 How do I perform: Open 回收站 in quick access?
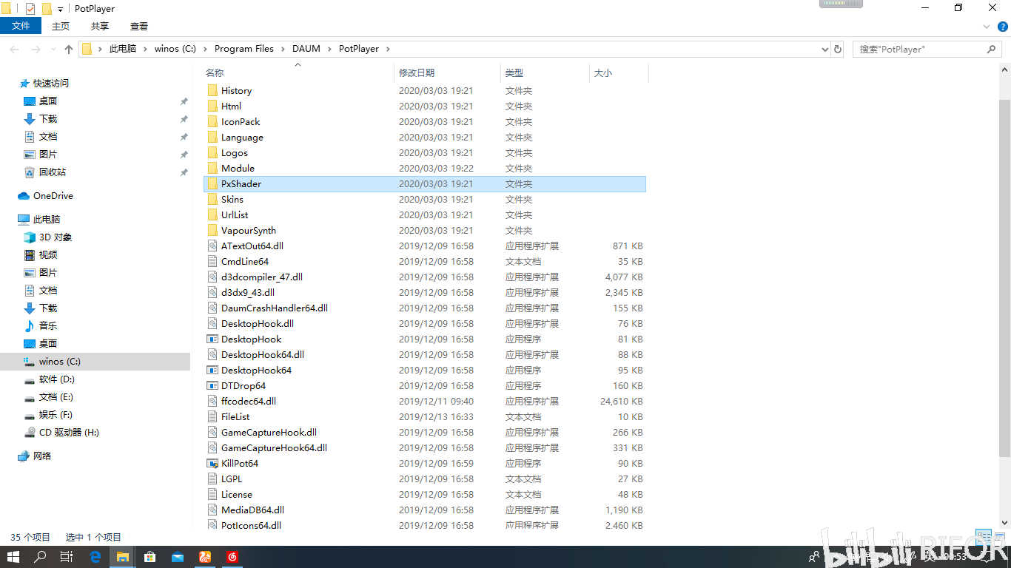[45, 172]
